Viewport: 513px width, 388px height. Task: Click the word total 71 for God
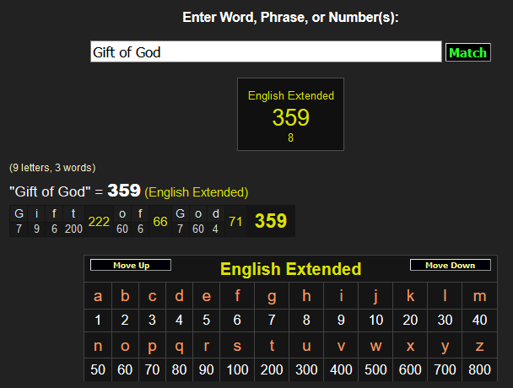pos(235,222)
